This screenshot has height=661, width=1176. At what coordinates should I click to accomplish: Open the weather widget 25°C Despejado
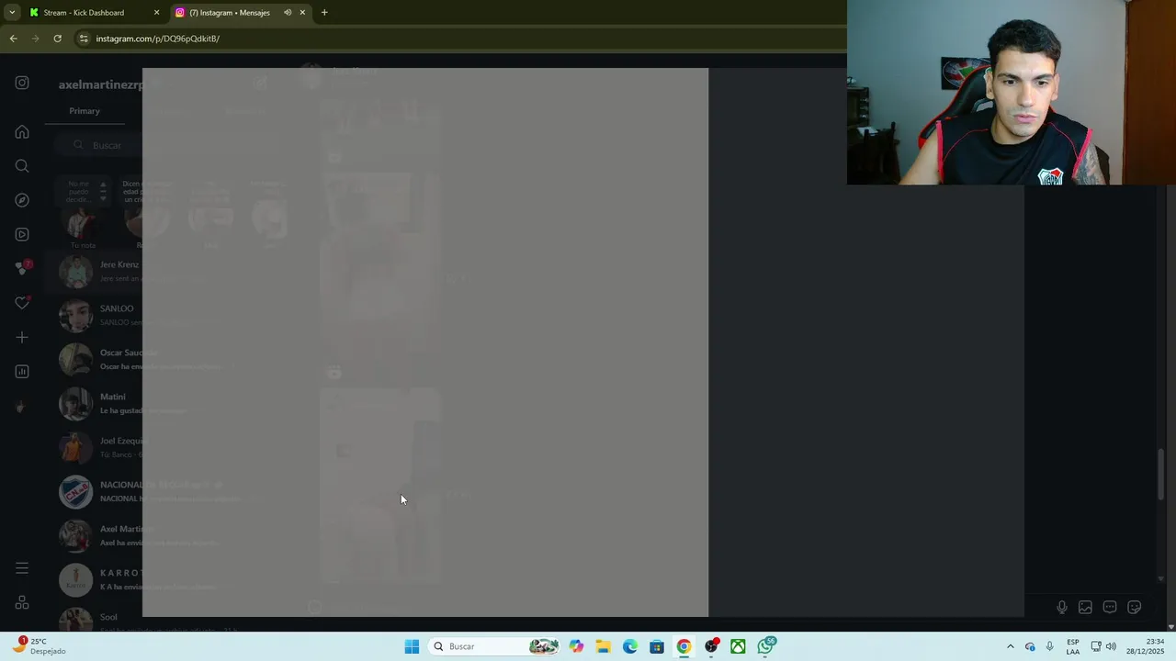[x=38, y=646]
